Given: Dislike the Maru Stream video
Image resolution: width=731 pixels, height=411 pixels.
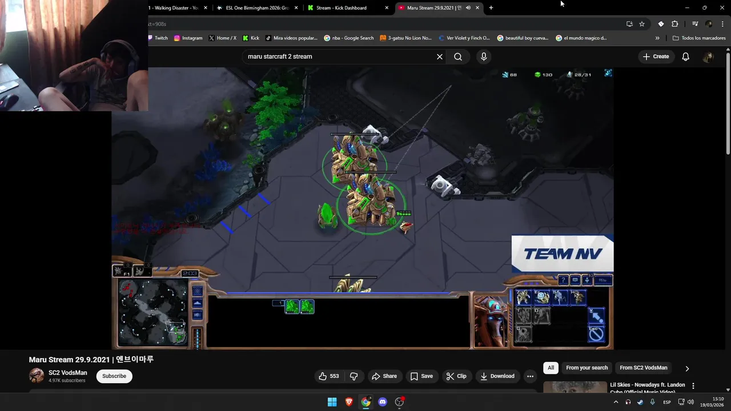Looking at the screenshot, I should (x=354, y=376).
